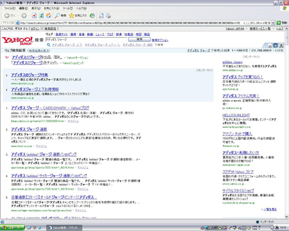Screen dimensions: 289x231
Task: Open the second quick launch icon in taskbar
Action: click(34, 228)
